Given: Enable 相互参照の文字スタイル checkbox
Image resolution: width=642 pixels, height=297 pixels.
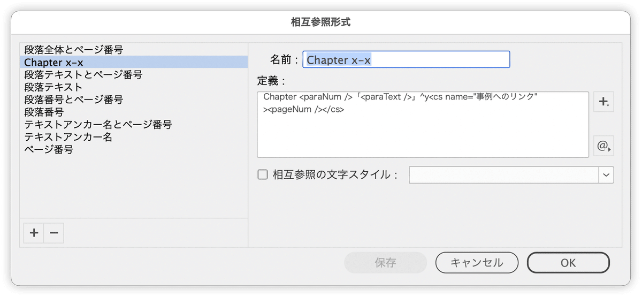Looking at the screenshot, I should click(263, 175).
